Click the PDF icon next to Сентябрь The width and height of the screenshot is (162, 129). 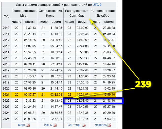click(84, 125)
